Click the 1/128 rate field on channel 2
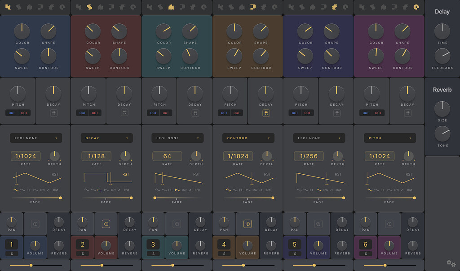This screenshot has height=271, width=460. pyautogui.click(x=97, y=156)
